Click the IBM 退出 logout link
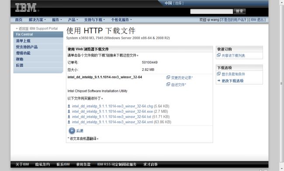Screen dimensions: 284x171 click(x=257, y=20)
